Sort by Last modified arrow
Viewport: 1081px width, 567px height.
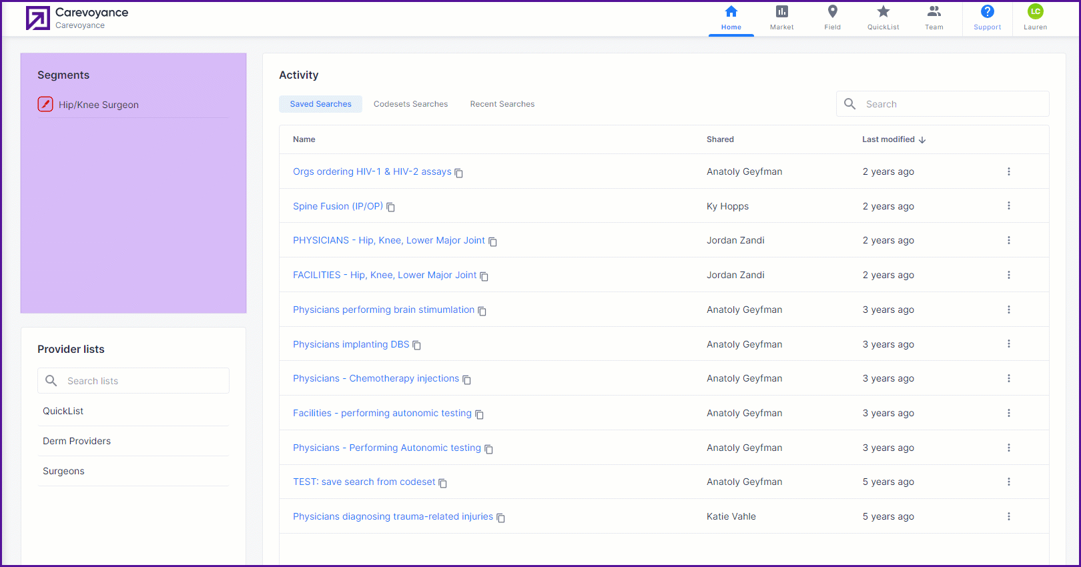point(922,140)
